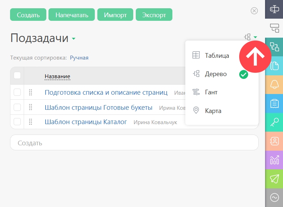
Task: Open the contact card icon in sidebar
Action: (x=274, y=141)
